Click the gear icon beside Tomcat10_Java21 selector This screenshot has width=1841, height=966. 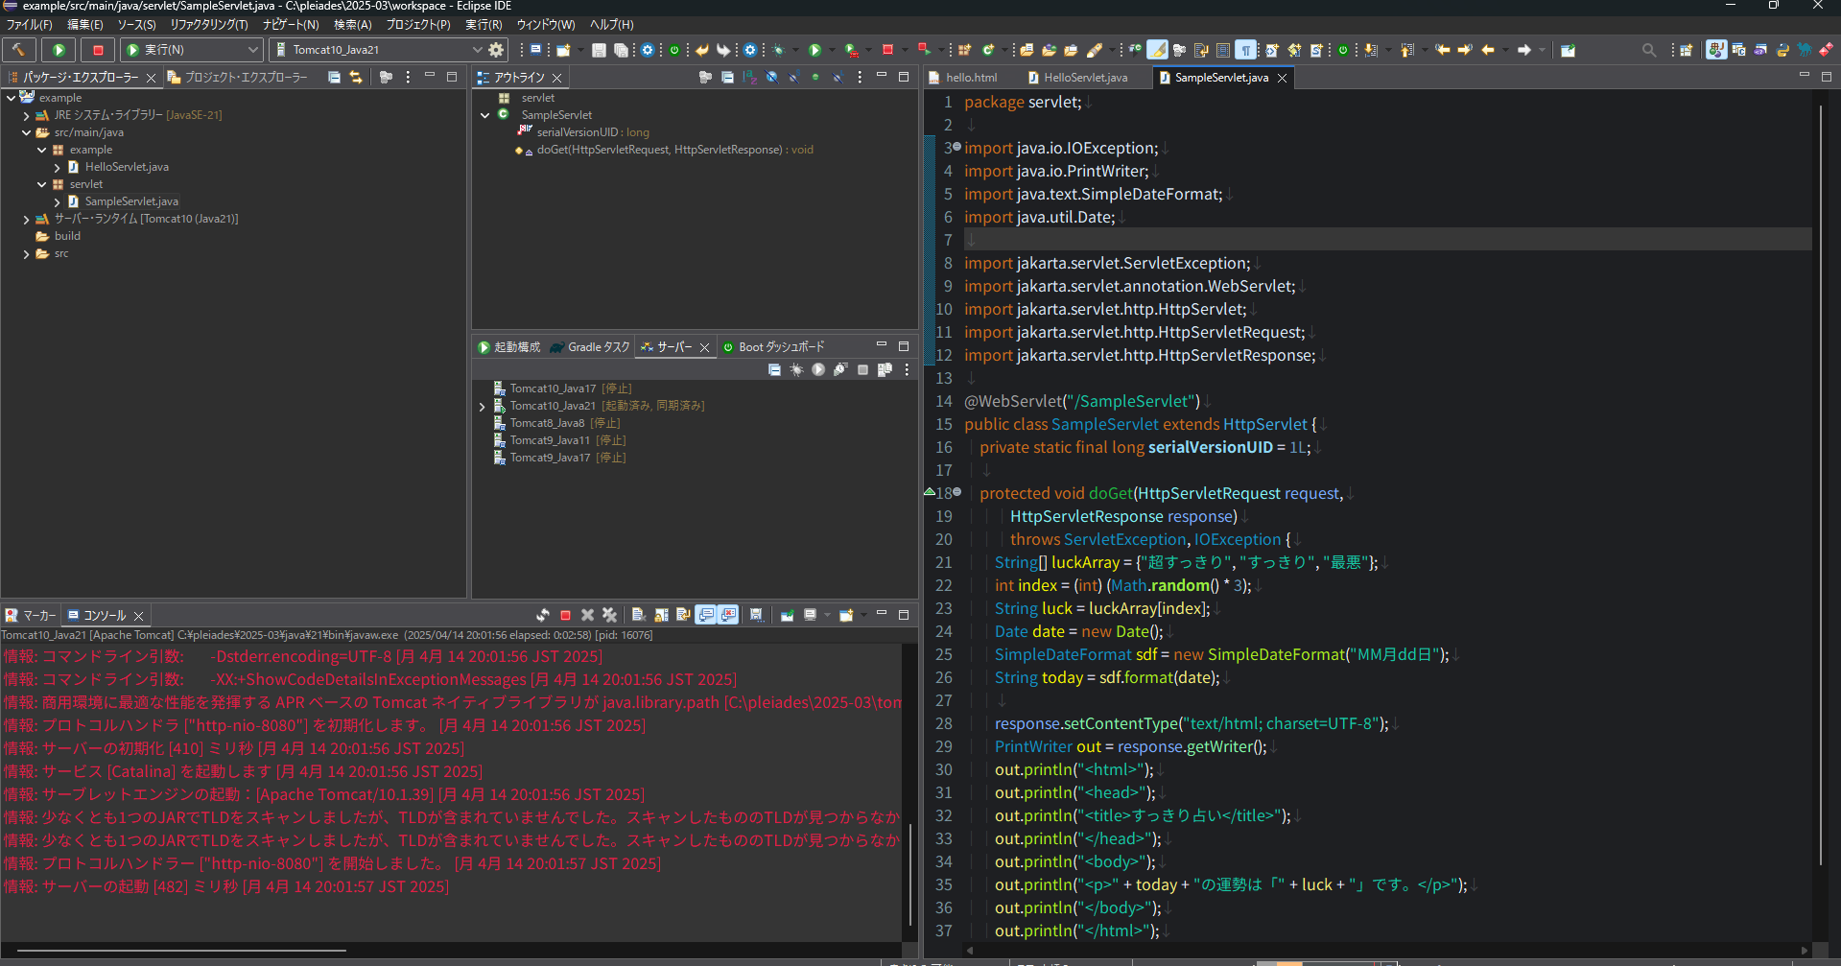[496, 50]
